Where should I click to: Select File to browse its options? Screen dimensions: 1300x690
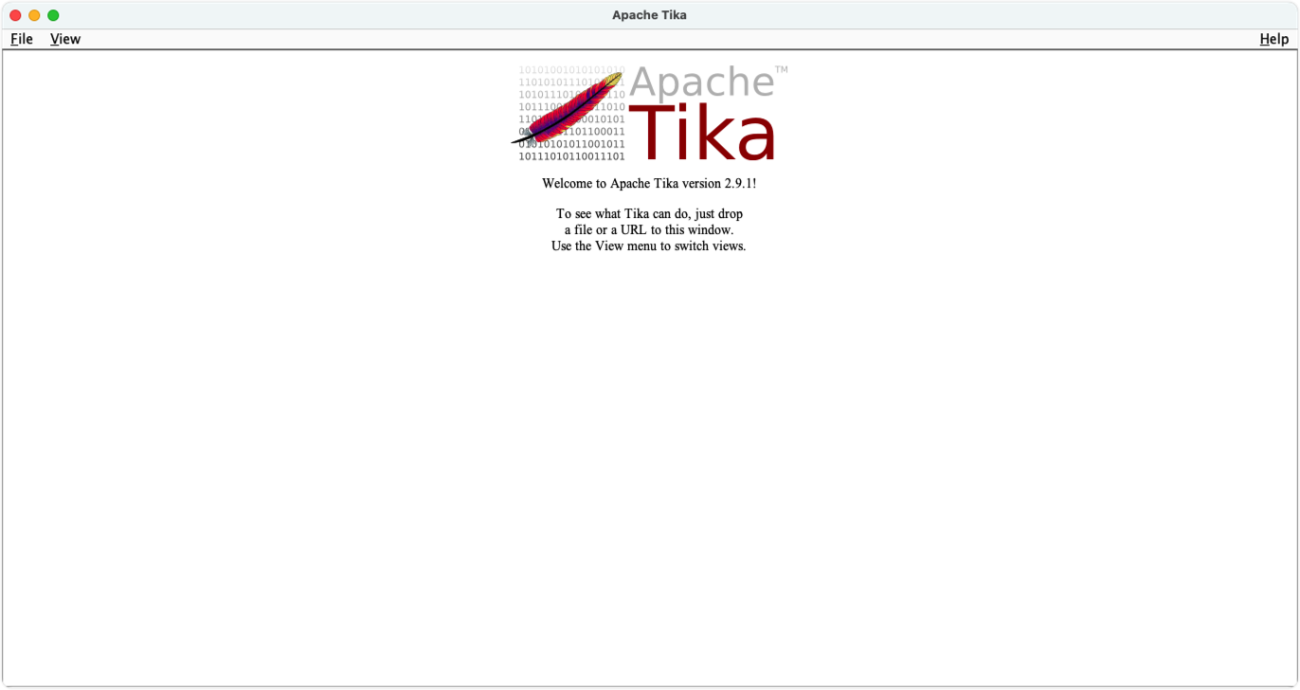[x=21, y=39]
